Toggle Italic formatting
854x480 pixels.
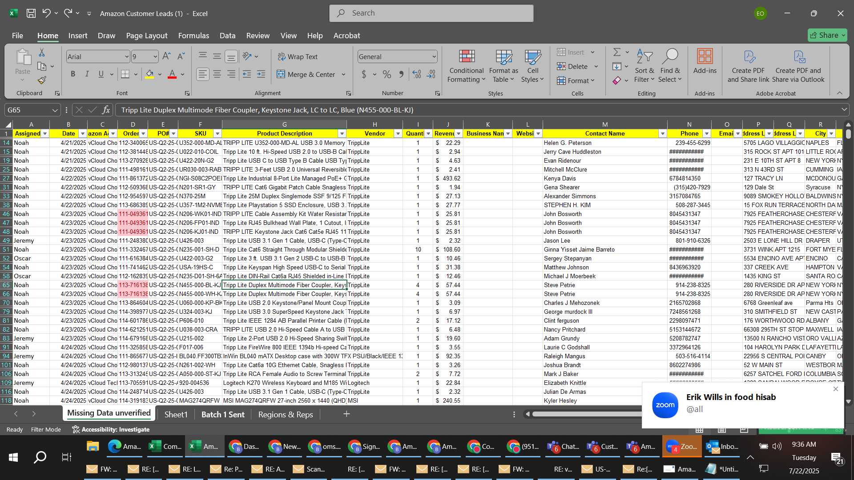tap(87, 74)
